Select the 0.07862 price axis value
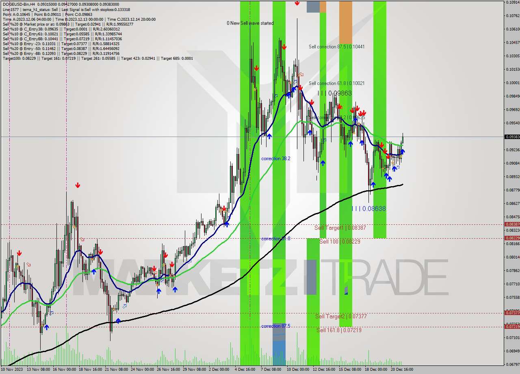 513,270
